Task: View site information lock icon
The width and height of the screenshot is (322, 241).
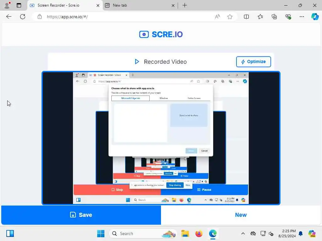Action: pyautogui.click(x=39, y=17)
